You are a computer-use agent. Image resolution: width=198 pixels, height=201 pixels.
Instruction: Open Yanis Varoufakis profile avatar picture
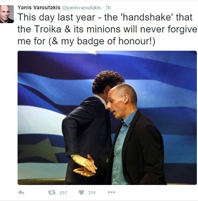tap(7, 14)
